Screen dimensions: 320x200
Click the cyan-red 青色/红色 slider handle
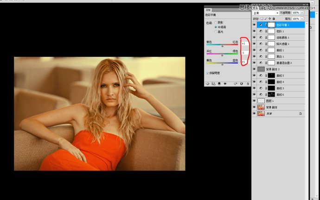point(223,46)
